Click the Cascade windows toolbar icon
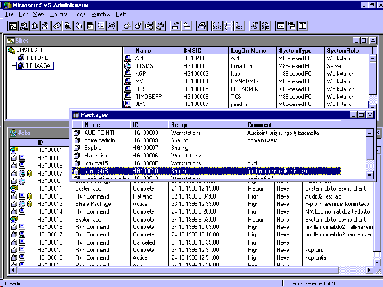Viewport: 383px width, 287px height. (291, 25)
